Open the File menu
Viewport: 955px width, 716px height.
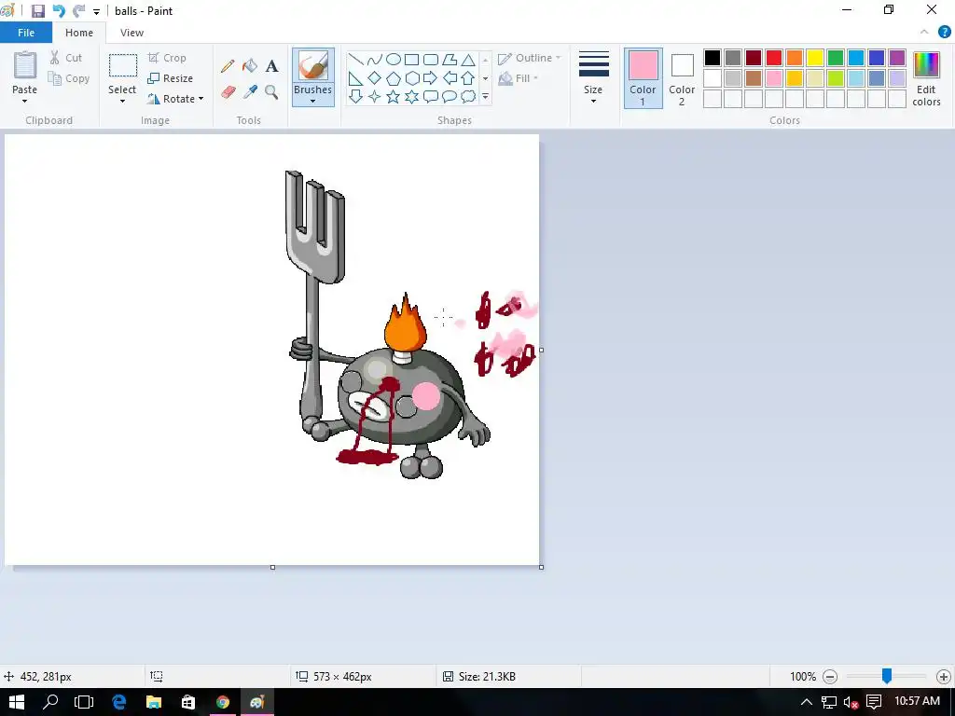click(x=26, y=33)
